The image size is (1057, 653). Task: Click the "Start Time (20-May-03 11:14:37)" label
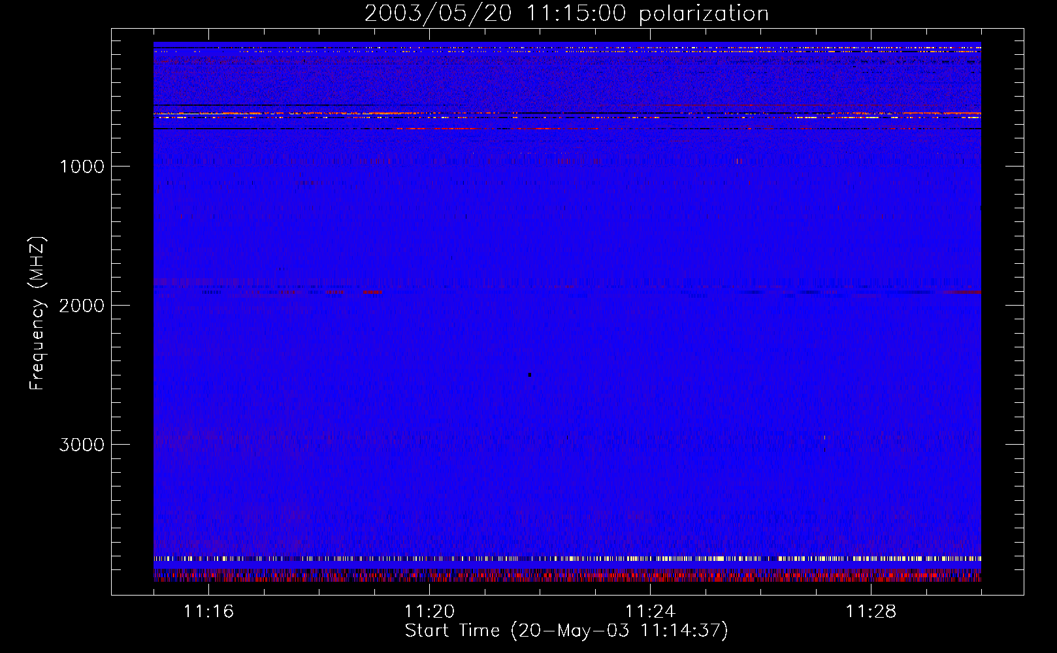click(x=566, y=631)
